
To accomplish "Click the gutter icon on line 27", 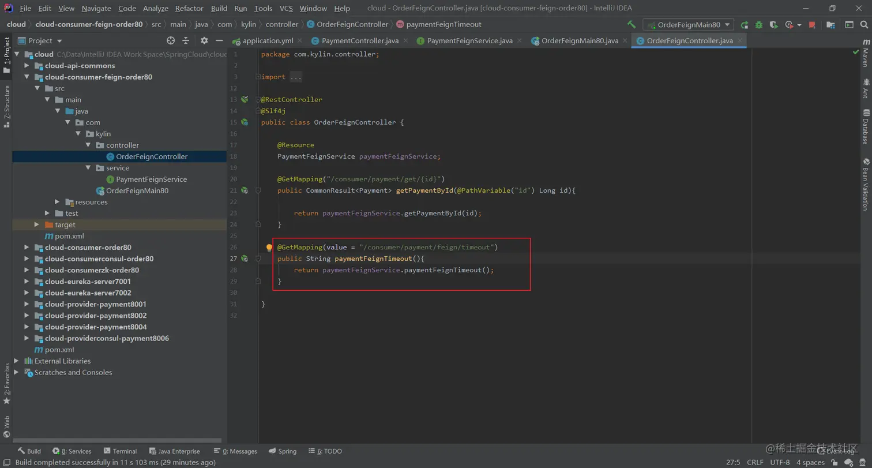I will click(x=245, y=259).
